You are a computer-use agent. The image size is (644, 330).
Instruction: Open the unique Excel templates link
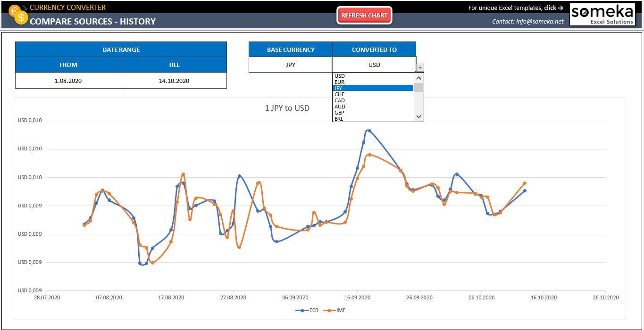(x=516, y=8)
